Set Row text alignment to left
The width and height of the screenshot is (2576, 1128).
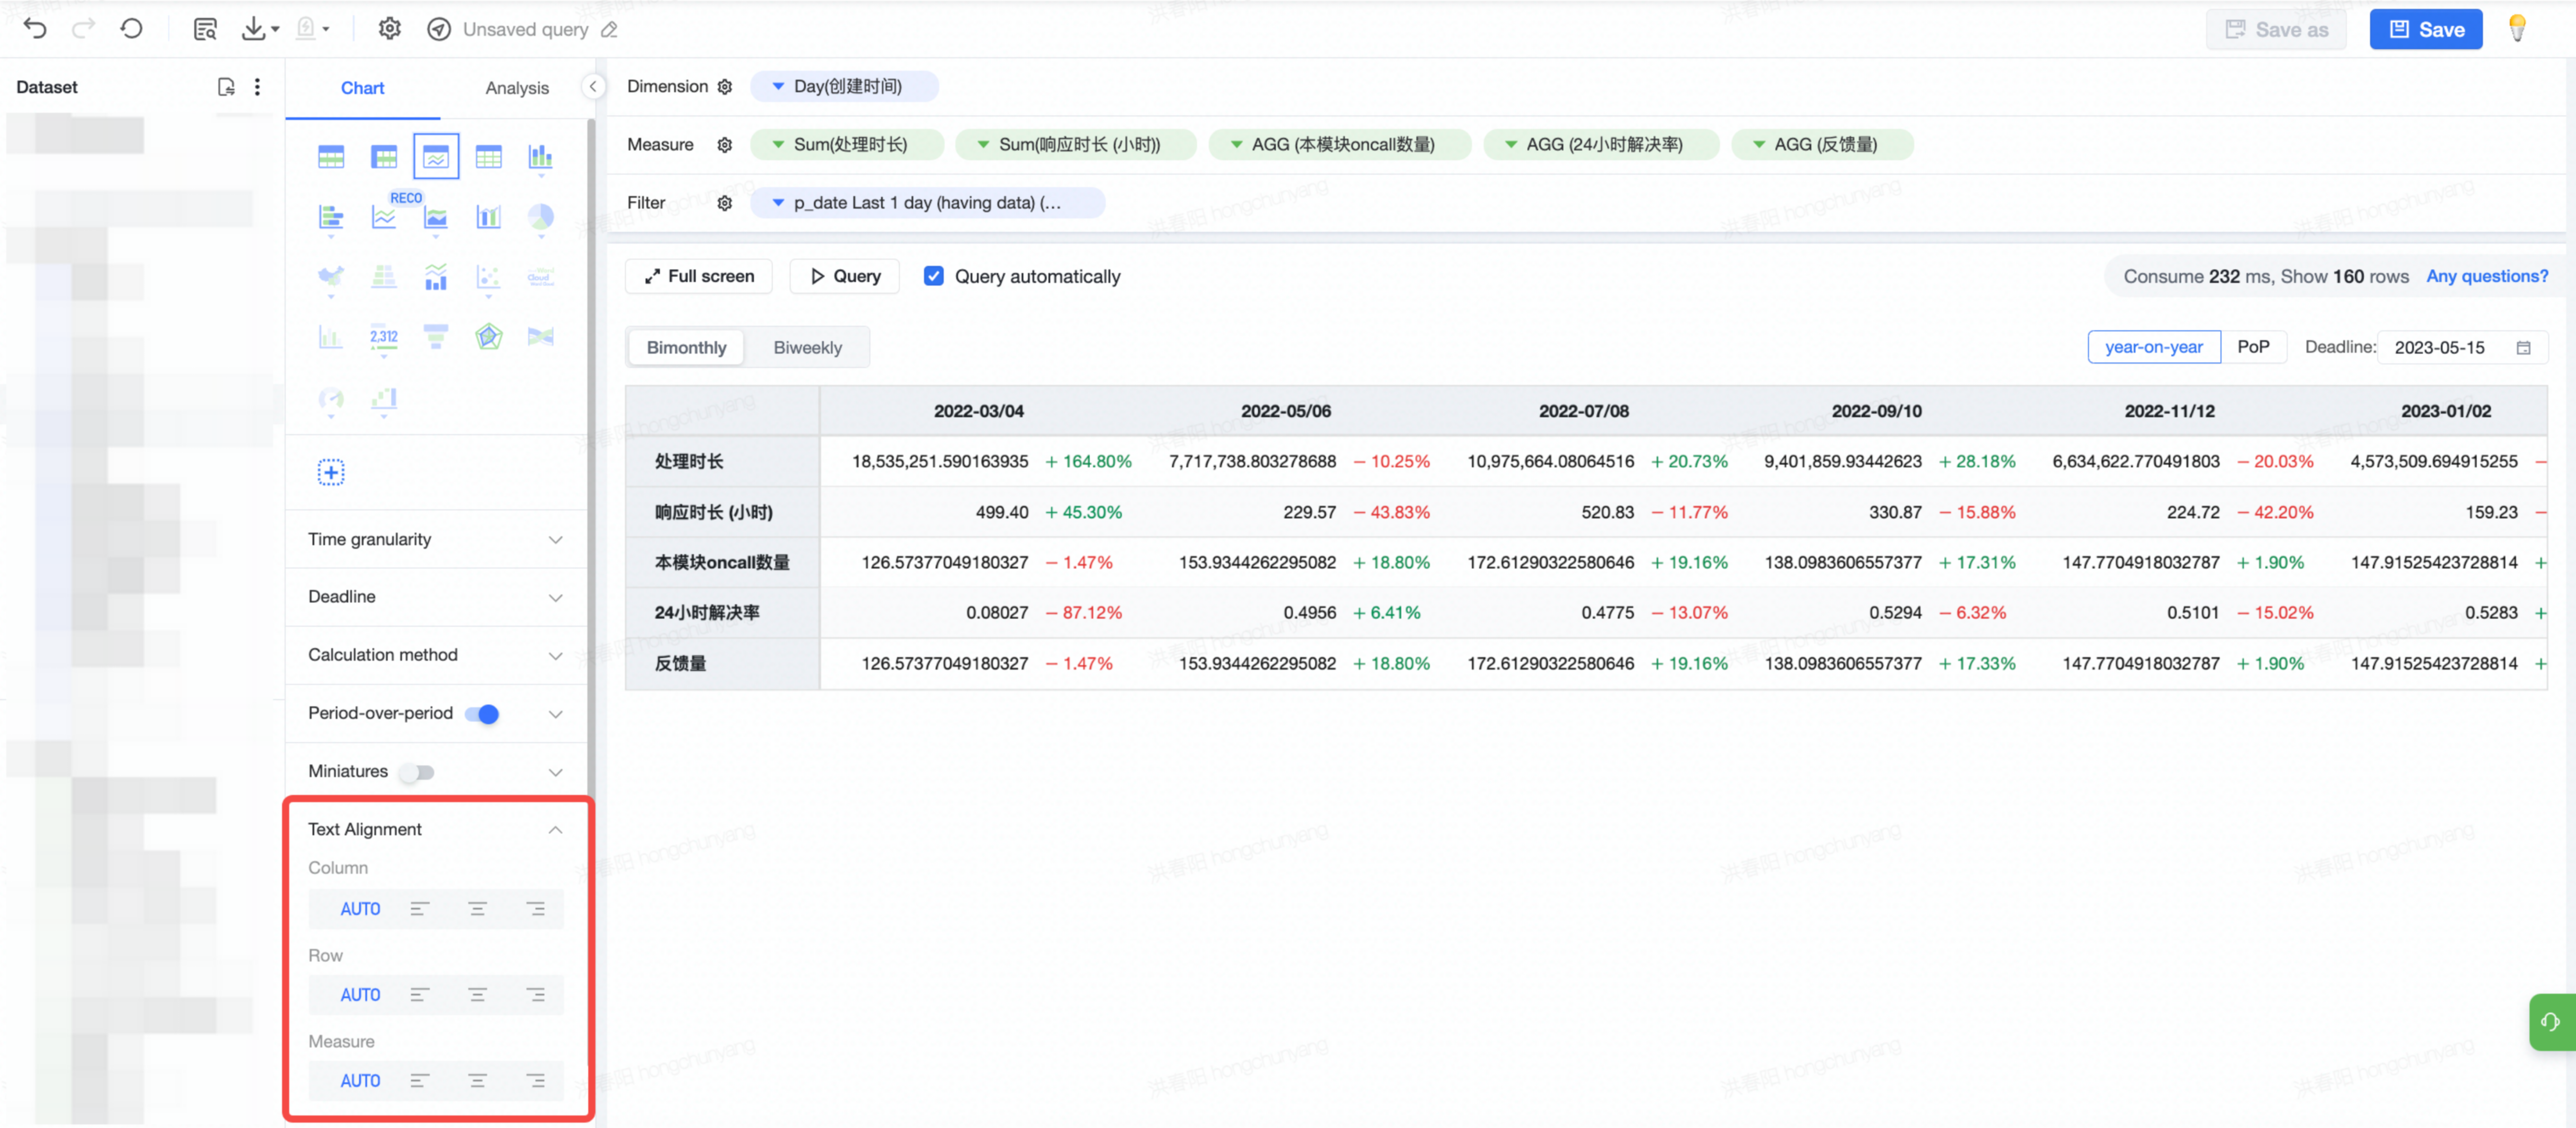point(420,995)
